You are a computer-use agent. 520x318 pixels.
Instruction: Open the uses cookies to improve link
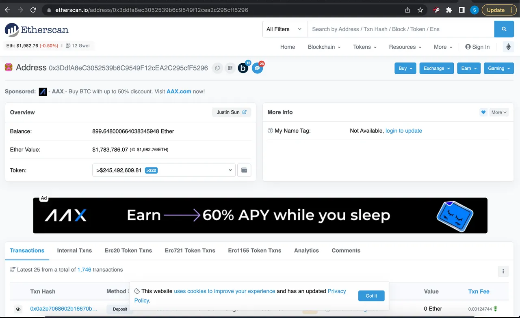click(x=225, y=291)
